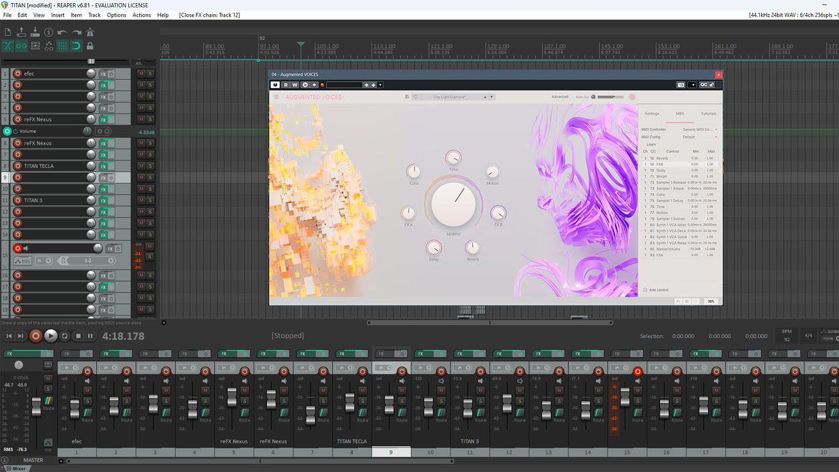Mute the master track in mixer

point(48,379)
